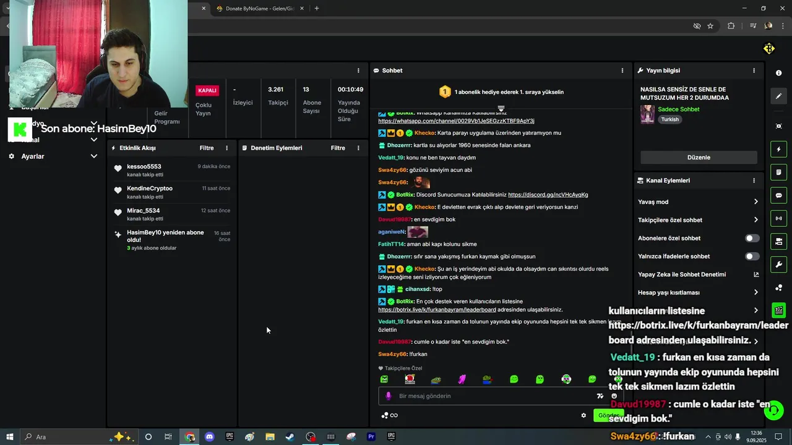Click chat username cihanxsd
The width and height of the screenshot is (792, 445).
tap(418, 289)
